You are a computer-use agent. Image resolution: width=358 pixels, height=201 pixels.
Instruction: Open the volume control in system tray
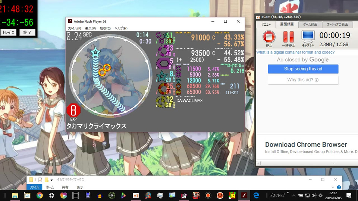(314, 195)
